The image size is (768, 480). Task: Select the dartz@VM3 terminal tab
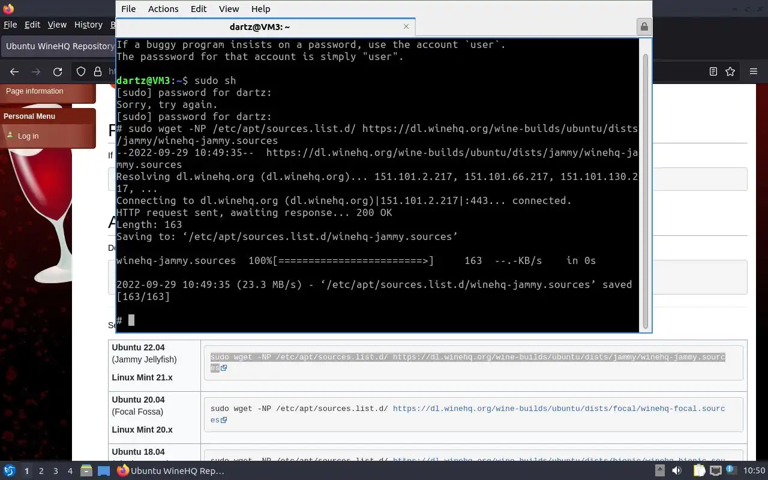[260, 27]
